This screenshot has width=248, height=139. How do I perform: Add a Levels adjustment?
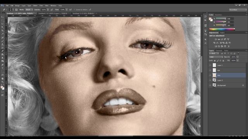(x=219, y=39)
